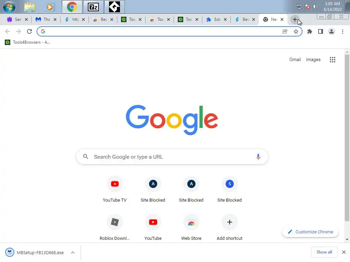Open the Web Store shortcut
This screenshot has height=262, width=350.
pyautogui.click(x=191, y=228)
